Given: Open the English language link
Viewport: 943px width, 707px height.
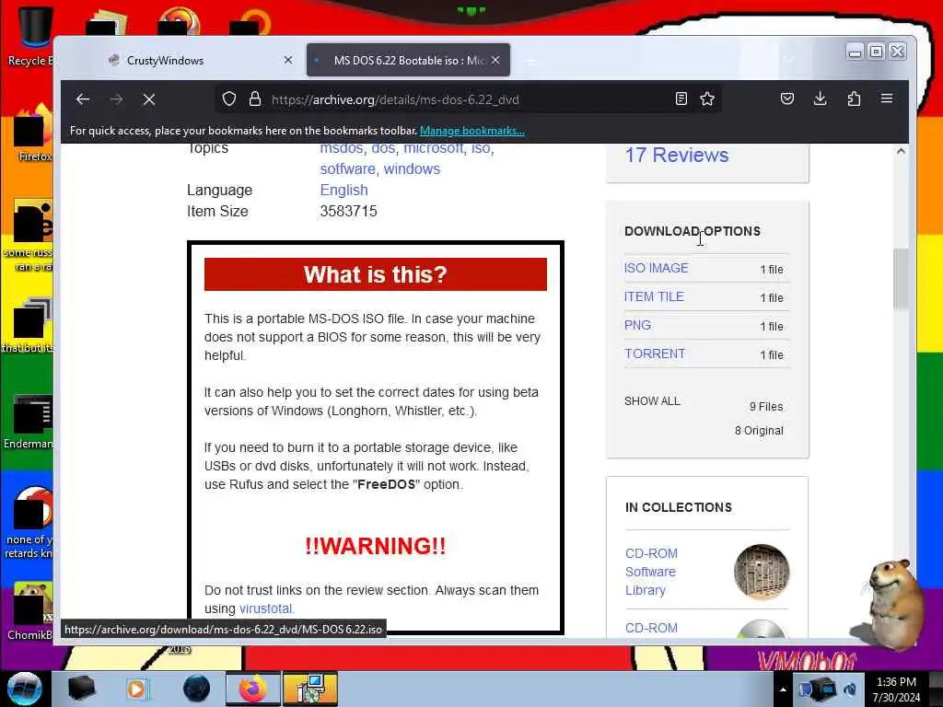Looking at the screenshot, I should click(343, 190).
